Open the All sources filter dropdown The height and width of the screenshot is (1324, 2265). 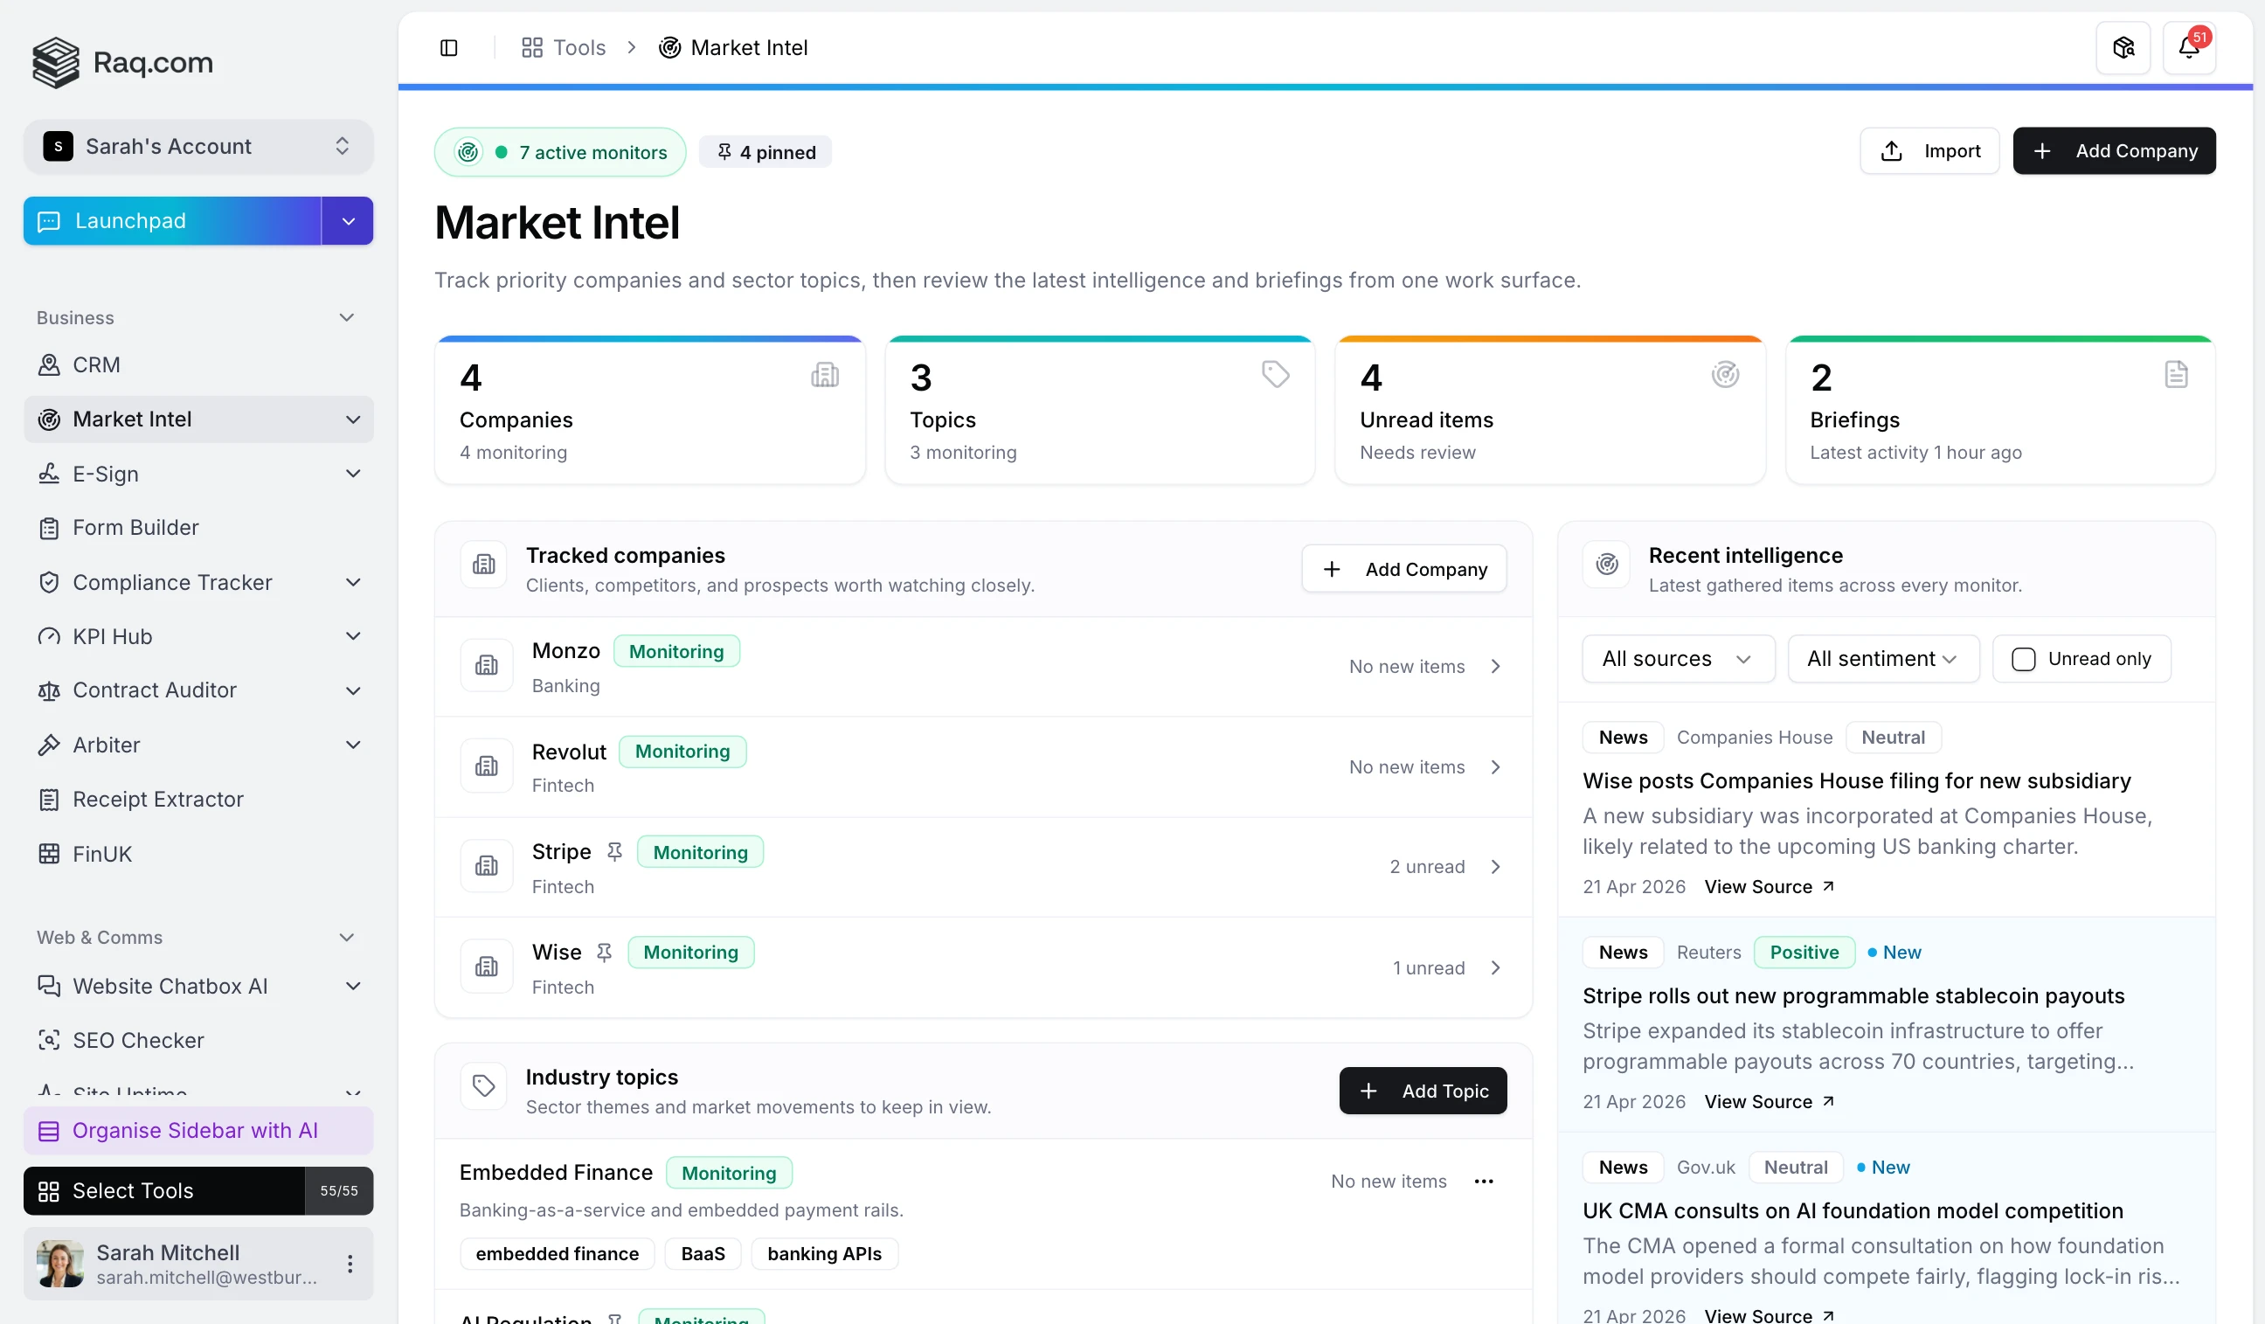tap(1677, 659)
